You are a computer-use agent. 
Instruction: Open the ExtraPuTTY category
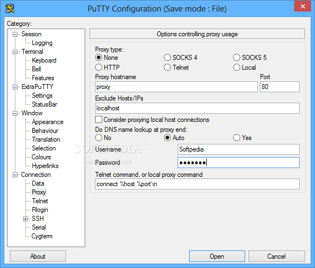click(37, 87)
